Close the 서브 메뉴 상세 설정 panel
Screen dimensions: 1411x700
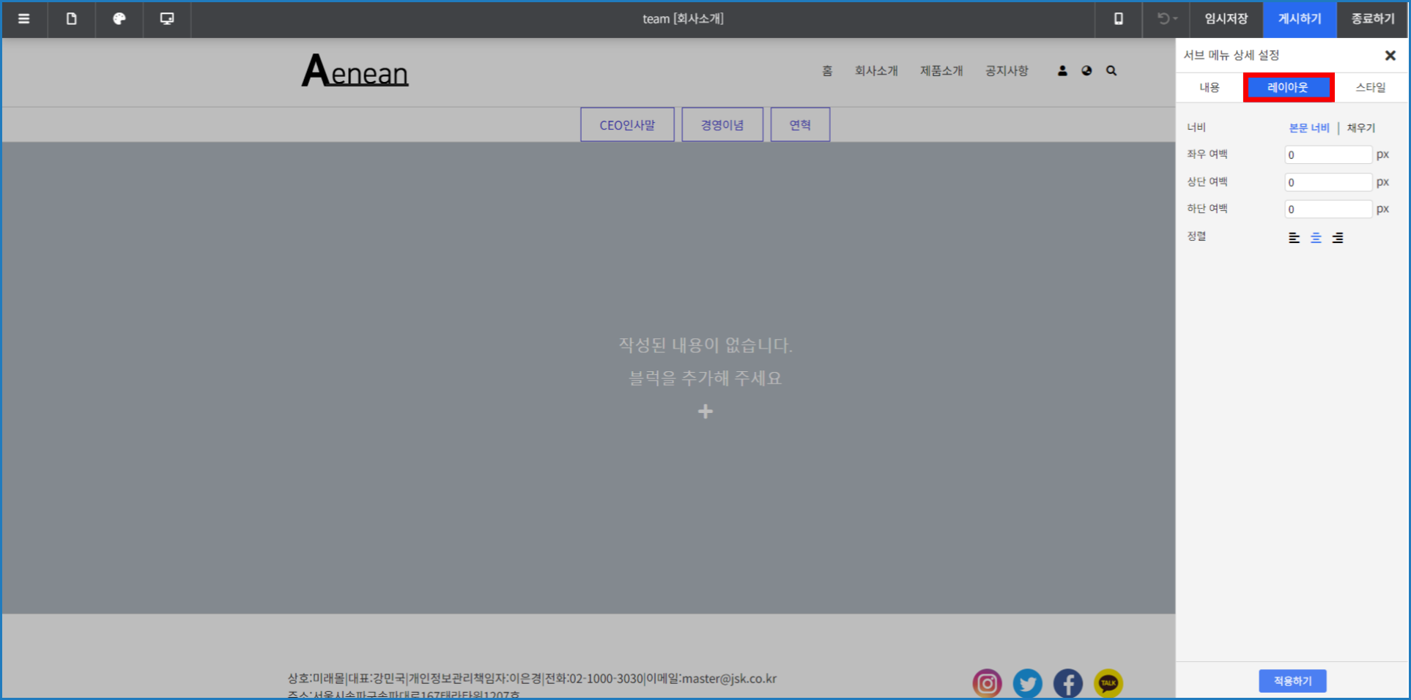tap(1390, 56)
